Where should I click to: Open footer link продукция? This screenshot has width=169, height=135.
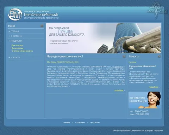coord(95,123)
